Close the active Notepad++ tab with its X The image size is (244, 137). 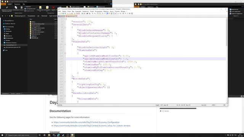pos(76,16)
